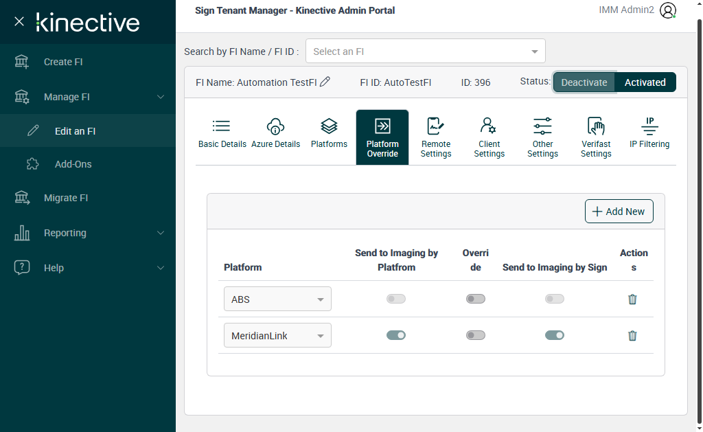Open the MeridianLink platform dropdown

click(x=277, y=336)
